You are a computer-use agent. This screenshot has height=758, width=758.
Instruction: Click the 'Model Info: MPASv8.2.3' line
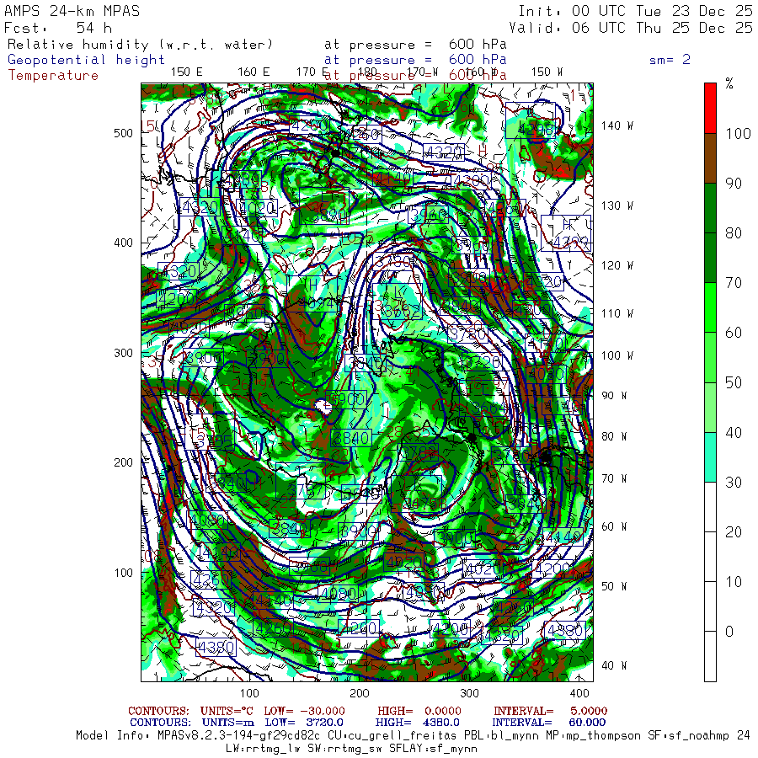coord(413,736)
